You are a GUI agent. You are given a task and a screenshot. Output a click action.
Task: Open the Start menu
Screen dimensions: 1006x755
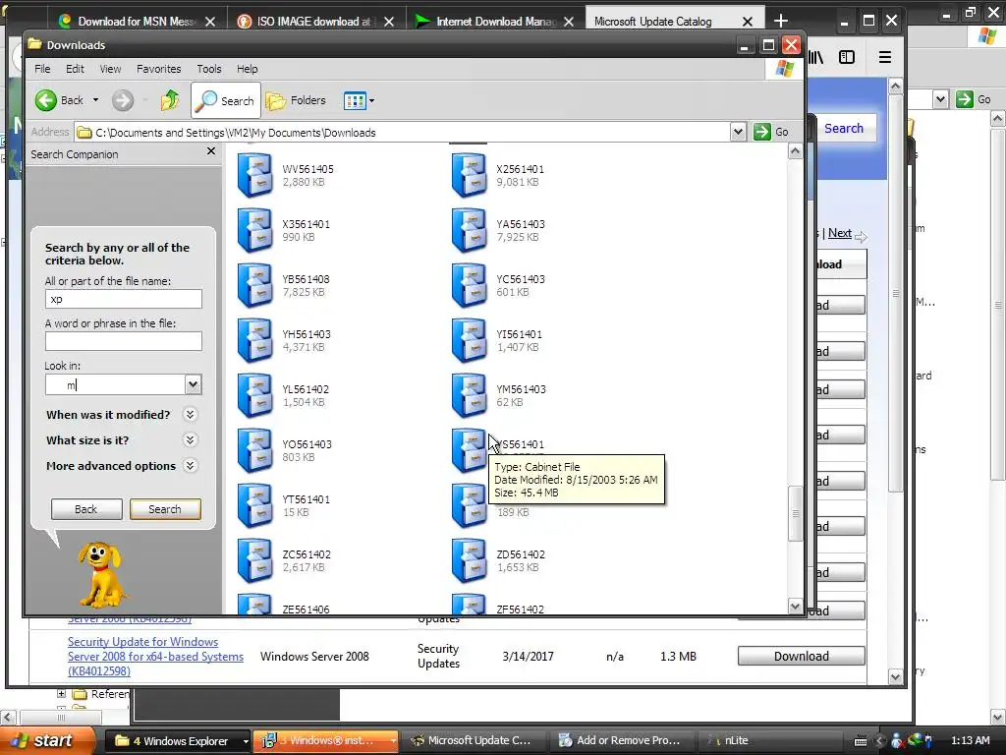coord(48,741)
